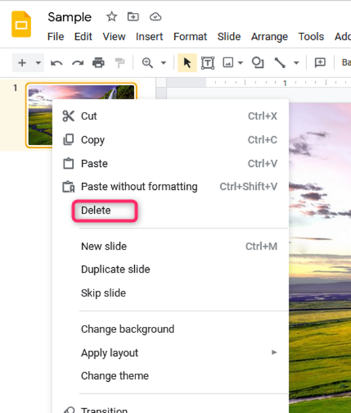The width and height of the screenshot is (351, 413).
Task: Star the Sample presentation
Action: pos(112,17)
